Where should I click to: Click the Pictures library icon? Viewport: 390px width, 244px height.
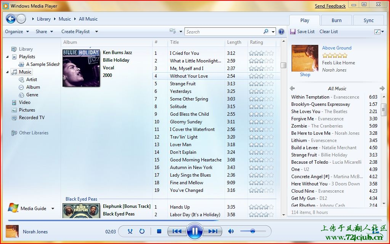[x=14, y=110]
